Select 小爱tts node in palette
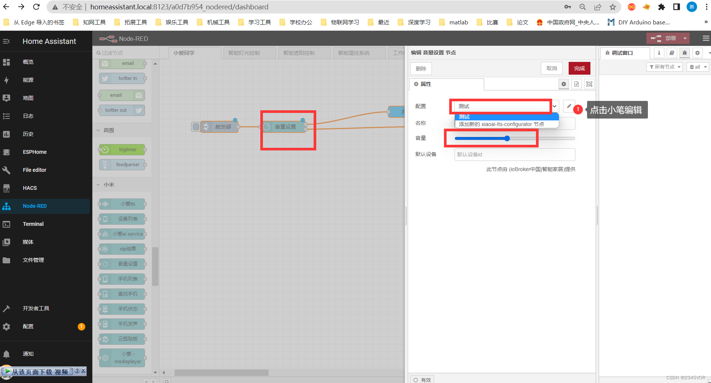711x383 pixels. click(x=122, y=204)
